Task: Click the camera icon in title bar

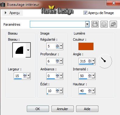Action: pyautogui.click(x=2, y=5)
